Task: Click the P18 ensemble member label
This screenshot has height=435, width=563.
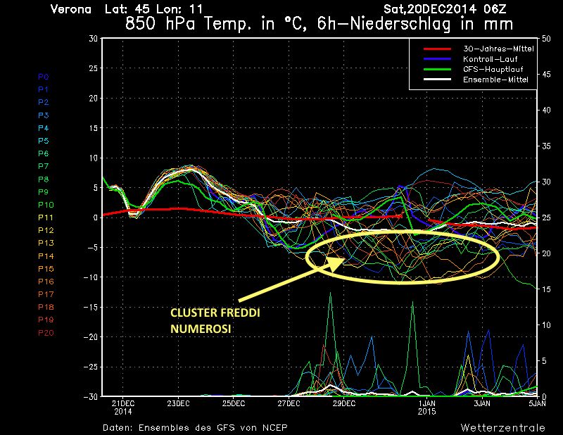Action: point(46,307)
